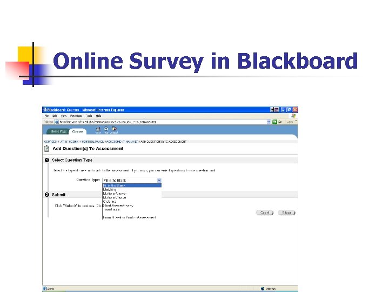Expand the address bar history dropdown
The image size is (389, 292).
[269, 122]
